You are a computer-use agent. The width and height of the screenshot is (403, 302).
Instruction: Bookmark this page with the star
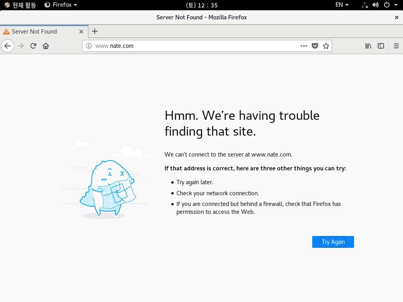(326, 46)
